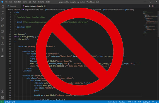Image resolution: width=159 pixels, height=103 pixels.
Task: Open the Accounts icon
Action: tap(3, 91)
